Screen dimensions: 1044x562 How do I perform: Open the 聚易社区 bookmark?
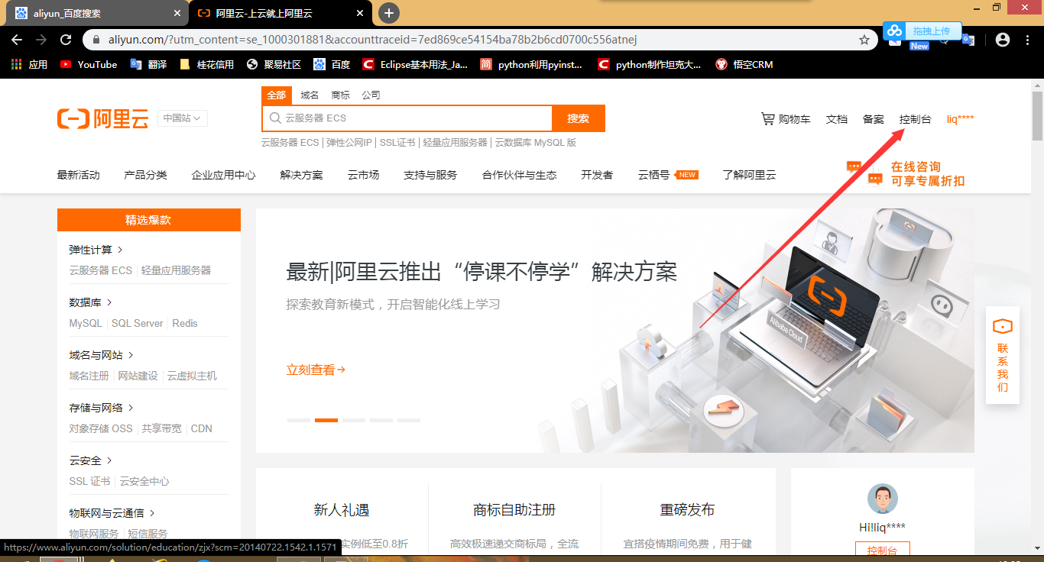[x=274, y=65]
